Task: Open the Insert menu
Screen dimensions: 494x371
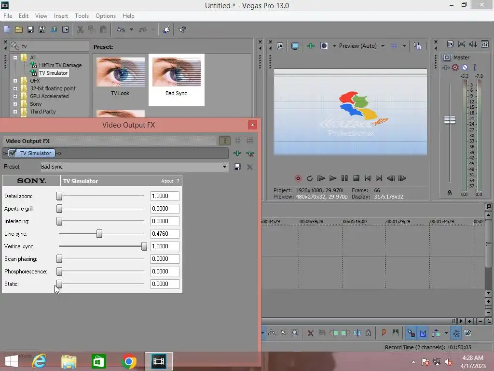Action: click(x=61, y=16)
